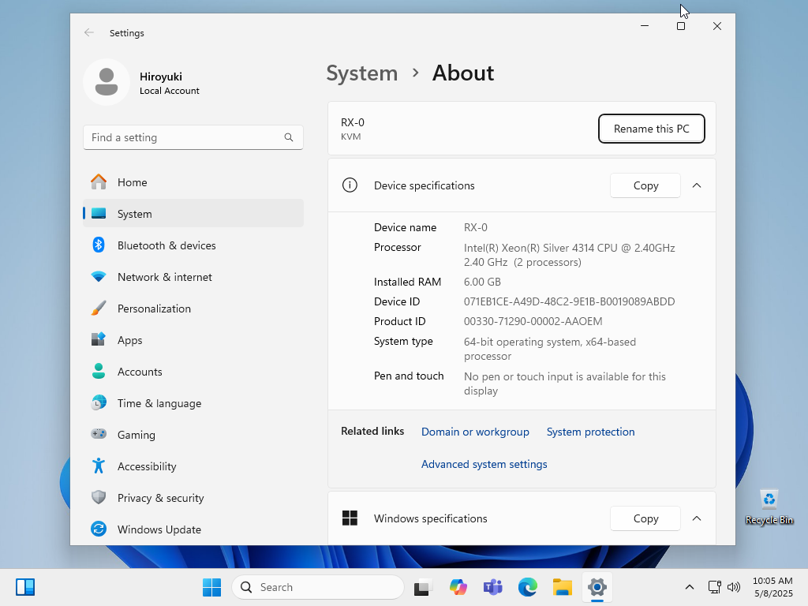808x606 pixels.
Task: Collapse the Device specifications section
Action: point(697,185)
